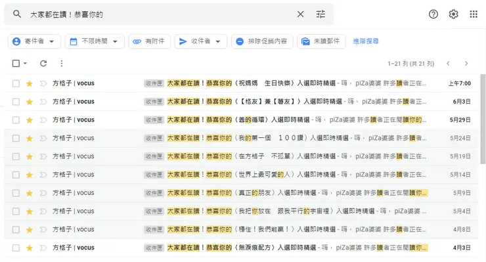Screen dimensions: 486x262
Task: Toggle star on 4月3日 email
Action: [x=30, y=248]
